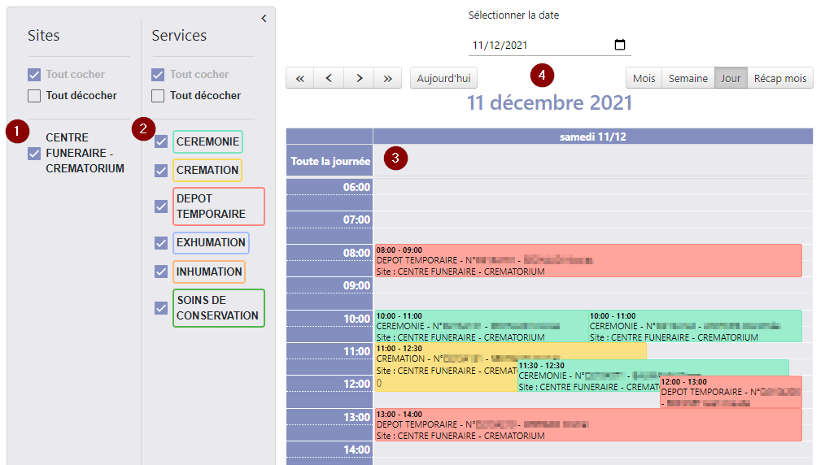Check Sites Tout décocher checkbox
The width and height of the screenshot is (825, 465).
tap(34, 96)
